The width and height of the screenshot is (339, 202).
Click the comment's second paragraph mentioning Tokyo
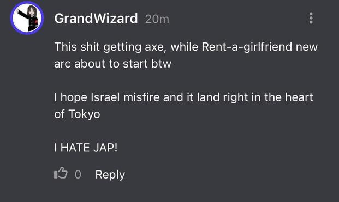183,106
